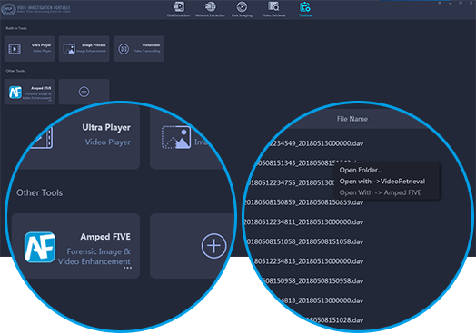Screen dimensions: 476x334
Task: Switch to the Disk Imaging module
Action: pyautogui.click(x=242, y=9)
